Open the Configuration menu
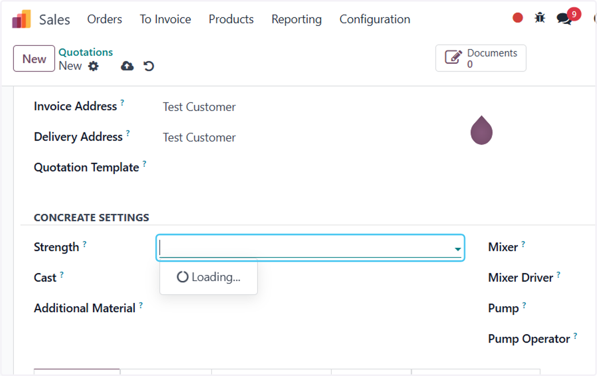This screenshot has width=597, height=376. pyautogui.click(x=375, y=19)
